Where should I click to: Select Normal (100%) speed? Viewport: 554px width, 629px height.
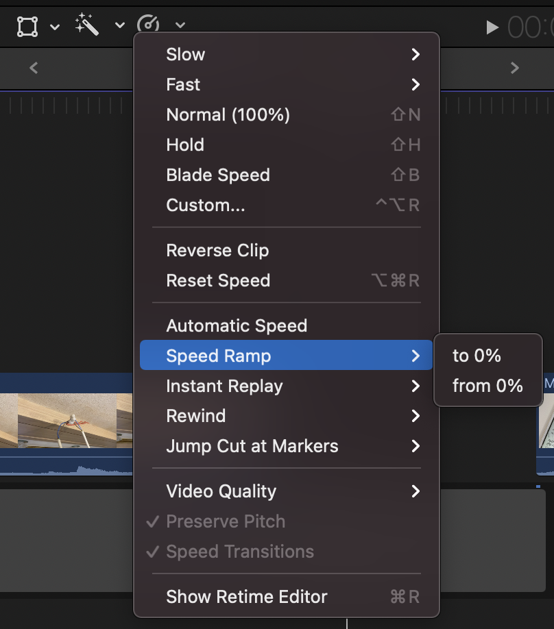point(286,114)
